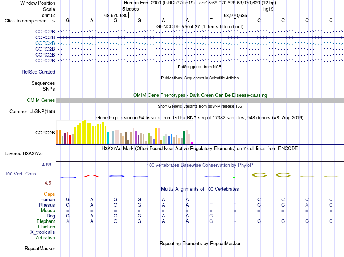Select the Dog alignment row label
Image resolution: width=344 pixels, height=257 pixels.
(x=51, y=216)
